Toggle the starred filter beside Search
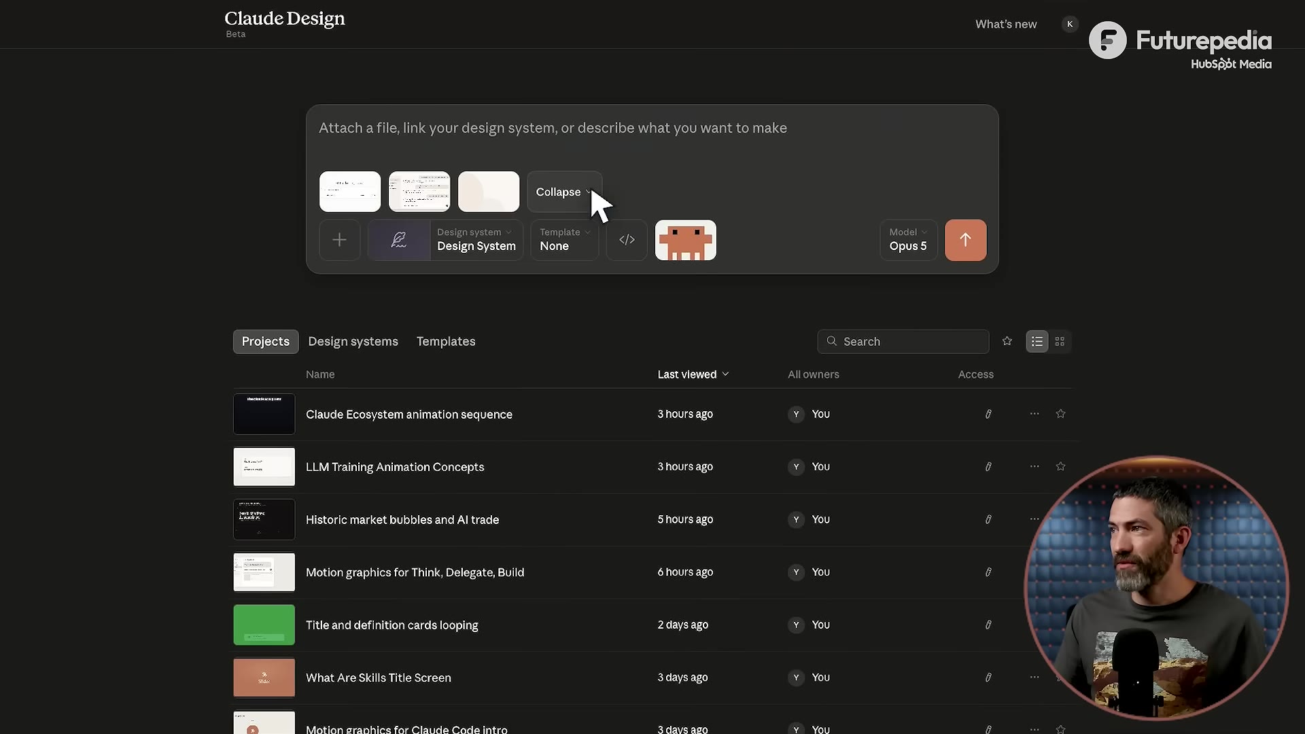1305x734 pixels. coord(1007,341)
